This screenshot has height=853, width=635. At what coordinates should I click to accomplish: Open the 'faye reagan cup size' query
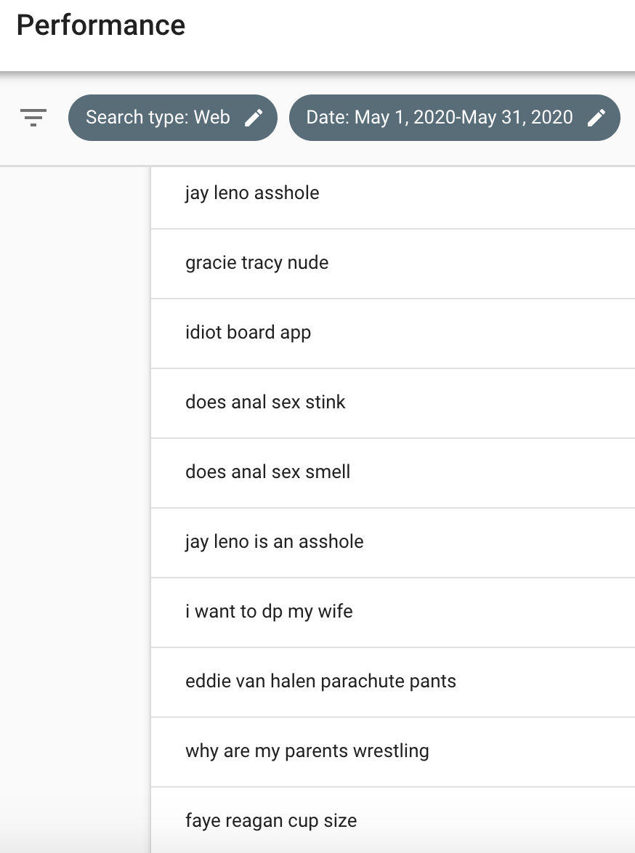click(x=271, y=821)
